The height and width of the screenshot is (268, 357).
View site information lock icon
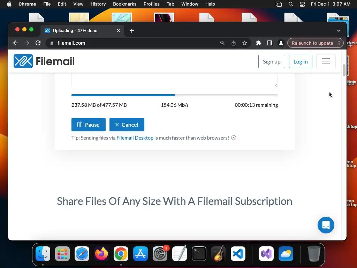click(x=52, y=43)
